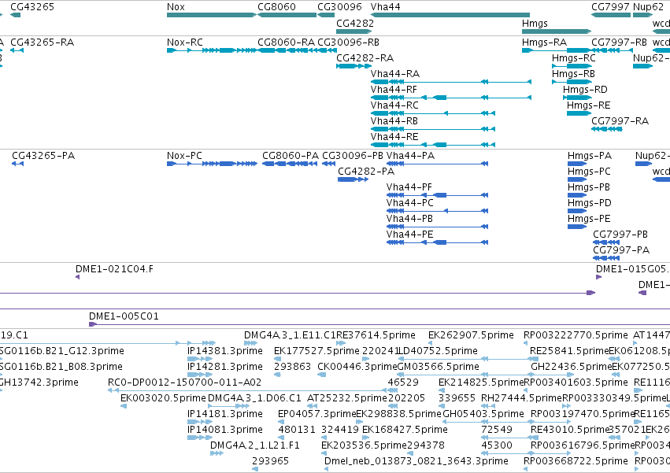Click transcript Vha44-RB

click(x=433, y=129)
